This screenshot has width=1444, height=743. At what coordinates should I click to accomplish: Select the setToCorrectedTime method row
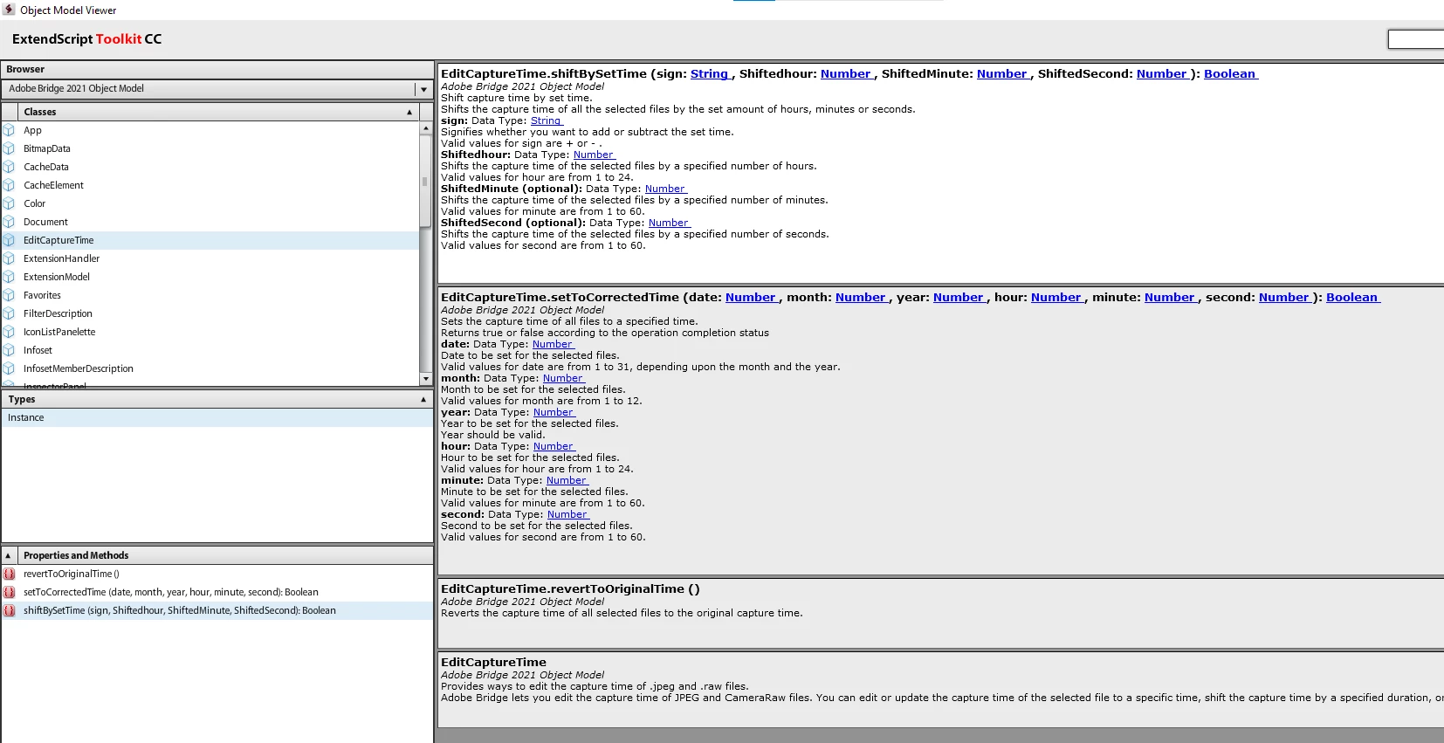pyautogui.click(x=217, y=592)
